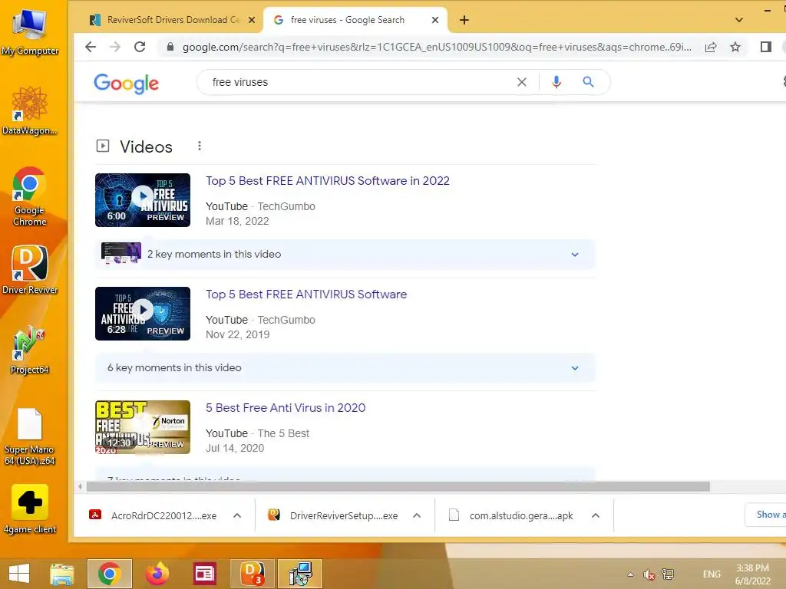Open com.alstudio apk download options arrow

(596, 515)
